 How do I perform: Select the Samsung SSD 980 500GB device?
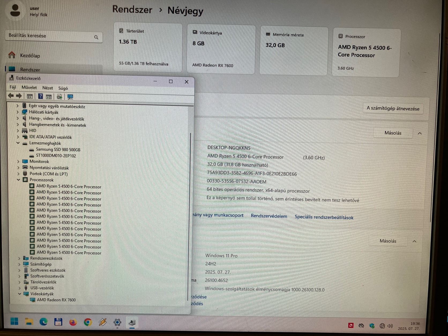point(58,150)
